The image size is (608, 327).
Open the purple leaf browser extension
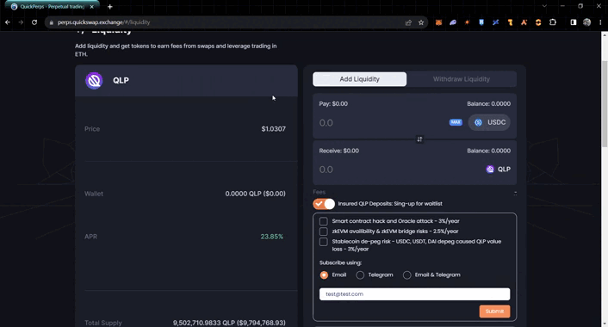tap(453, 22)
